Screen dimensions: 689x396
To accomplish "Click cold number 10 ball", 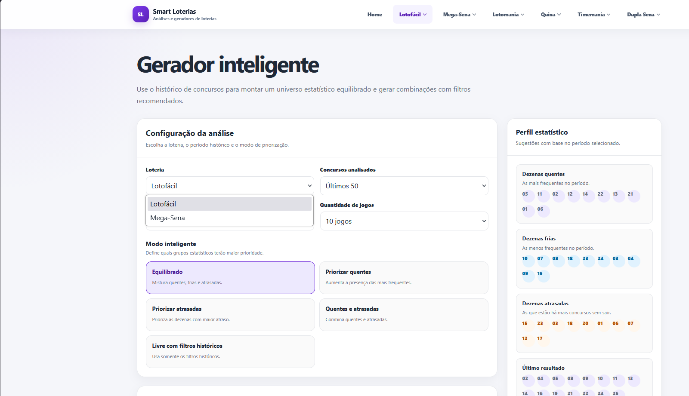I will tap(528, 261).
